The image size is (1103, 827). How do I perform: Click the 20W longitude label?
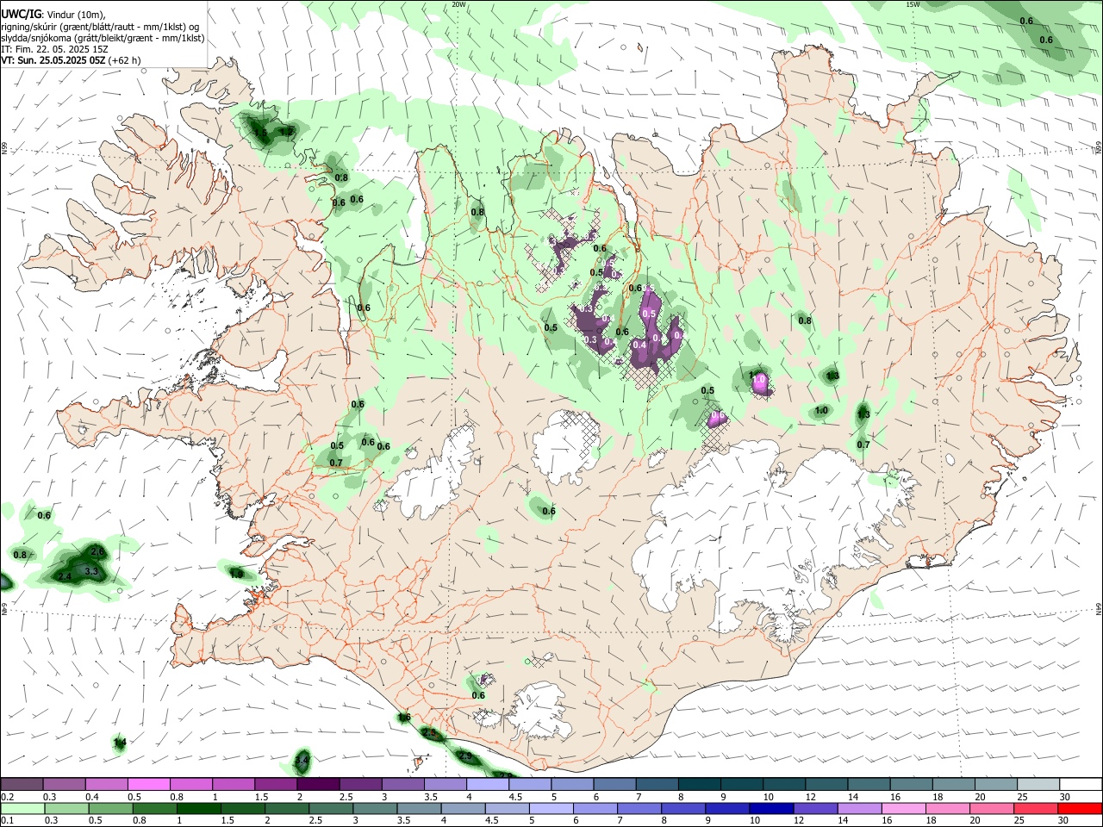(458, 4)
